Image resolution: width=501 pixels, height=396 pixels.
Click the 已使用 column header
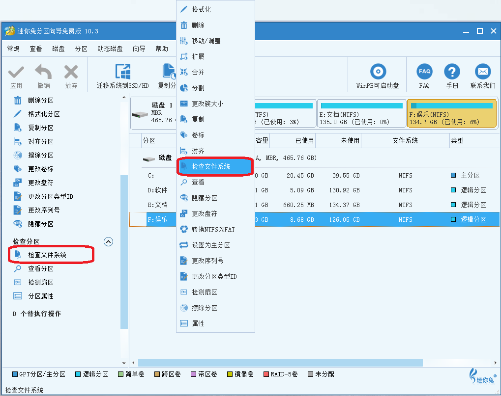(x=293, y=141)
